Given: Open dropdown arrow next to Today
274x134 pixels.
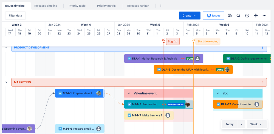Looking at the screenshot, I should [x=241, y=124].
